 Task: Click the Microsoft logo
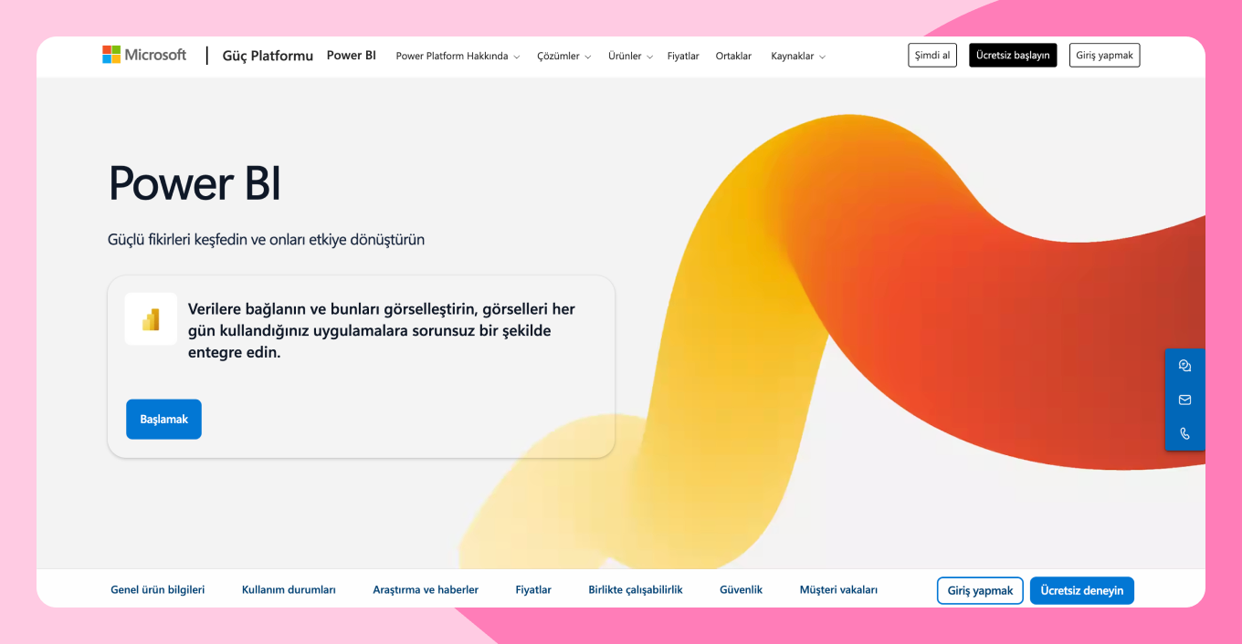(x=144, y=55)
